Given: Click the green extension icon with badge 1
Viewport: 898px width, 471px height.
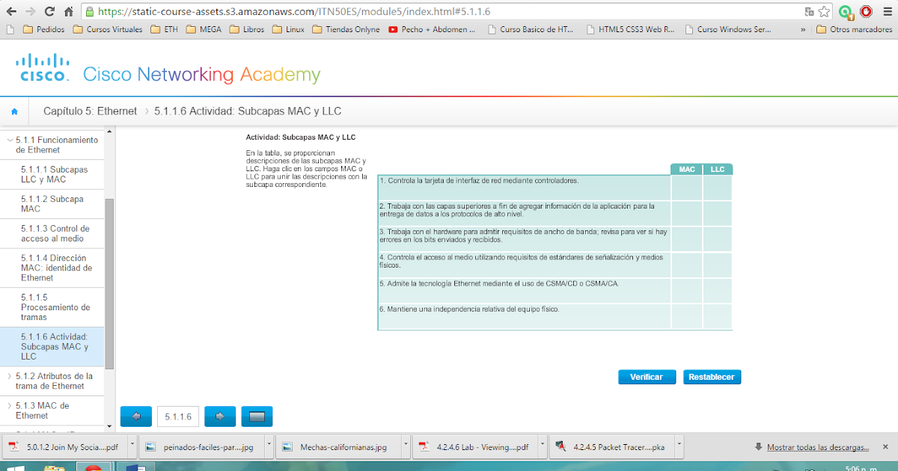Looking at the screenshot, I should click(846, 11).
